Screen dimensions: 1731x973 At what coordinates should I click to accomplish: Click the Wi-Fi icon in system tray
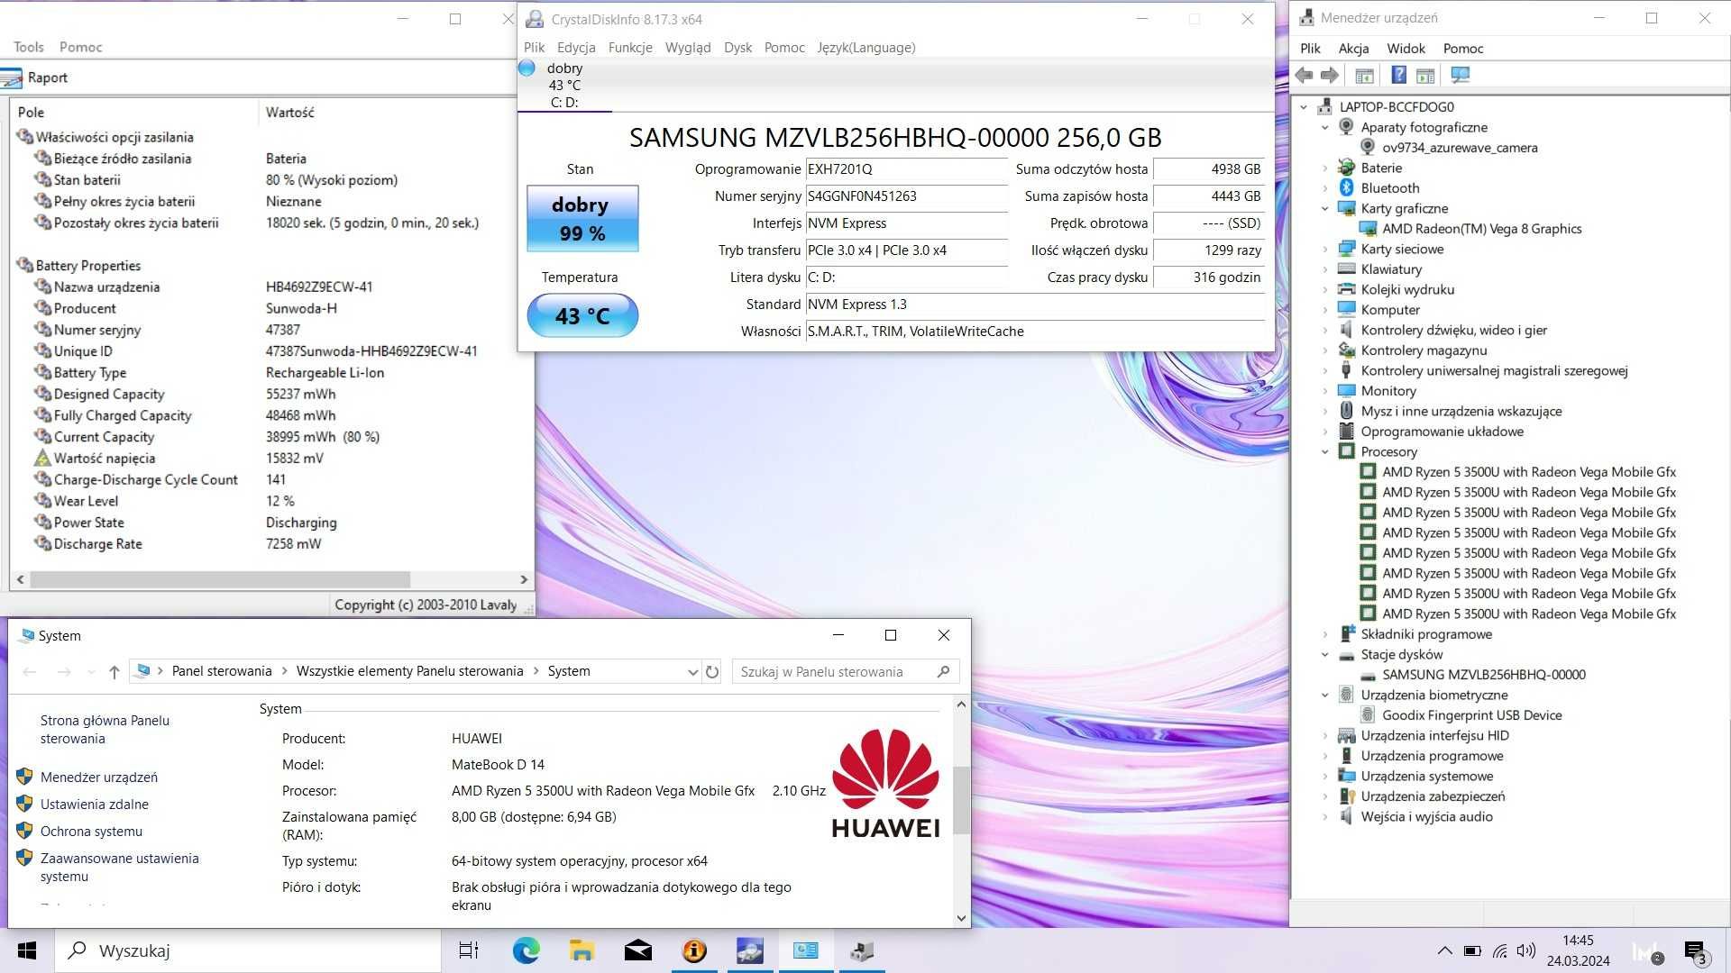tap(1499, 950)
